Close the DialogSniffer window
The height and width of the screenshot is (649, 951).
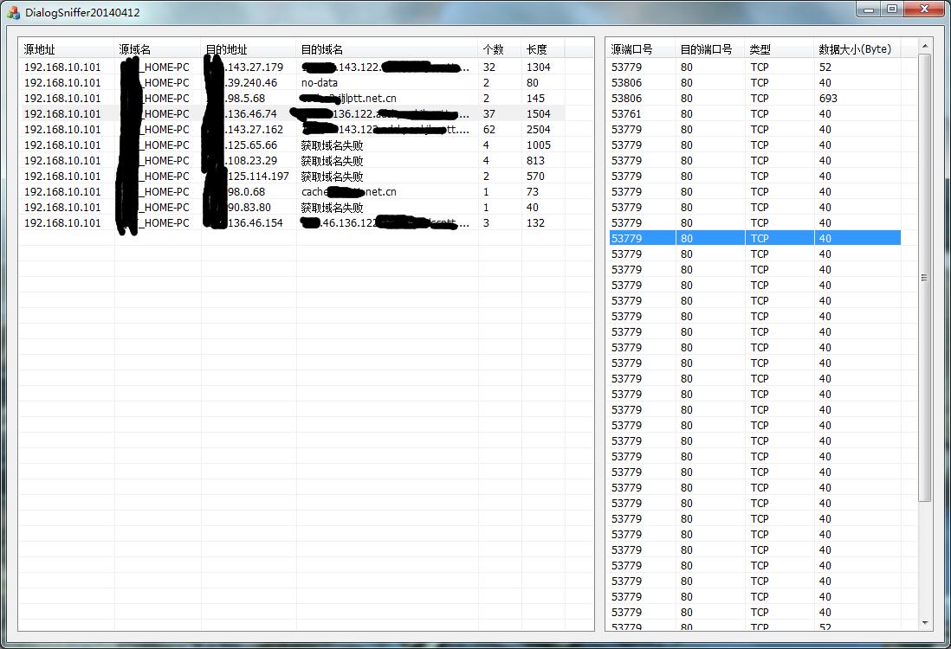point(923,10)
